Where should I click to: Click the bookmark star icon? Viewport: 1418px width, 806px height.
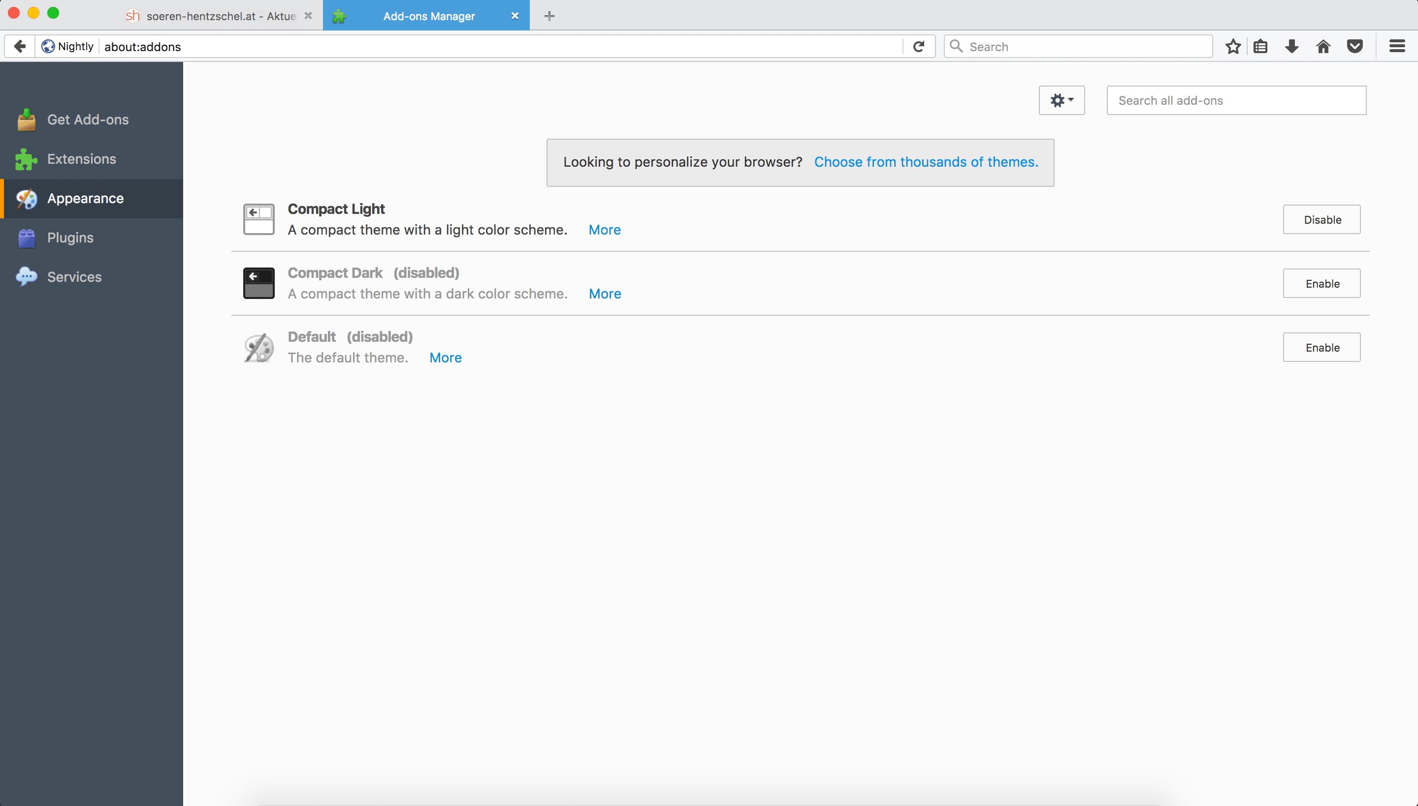coord(1232,47)
